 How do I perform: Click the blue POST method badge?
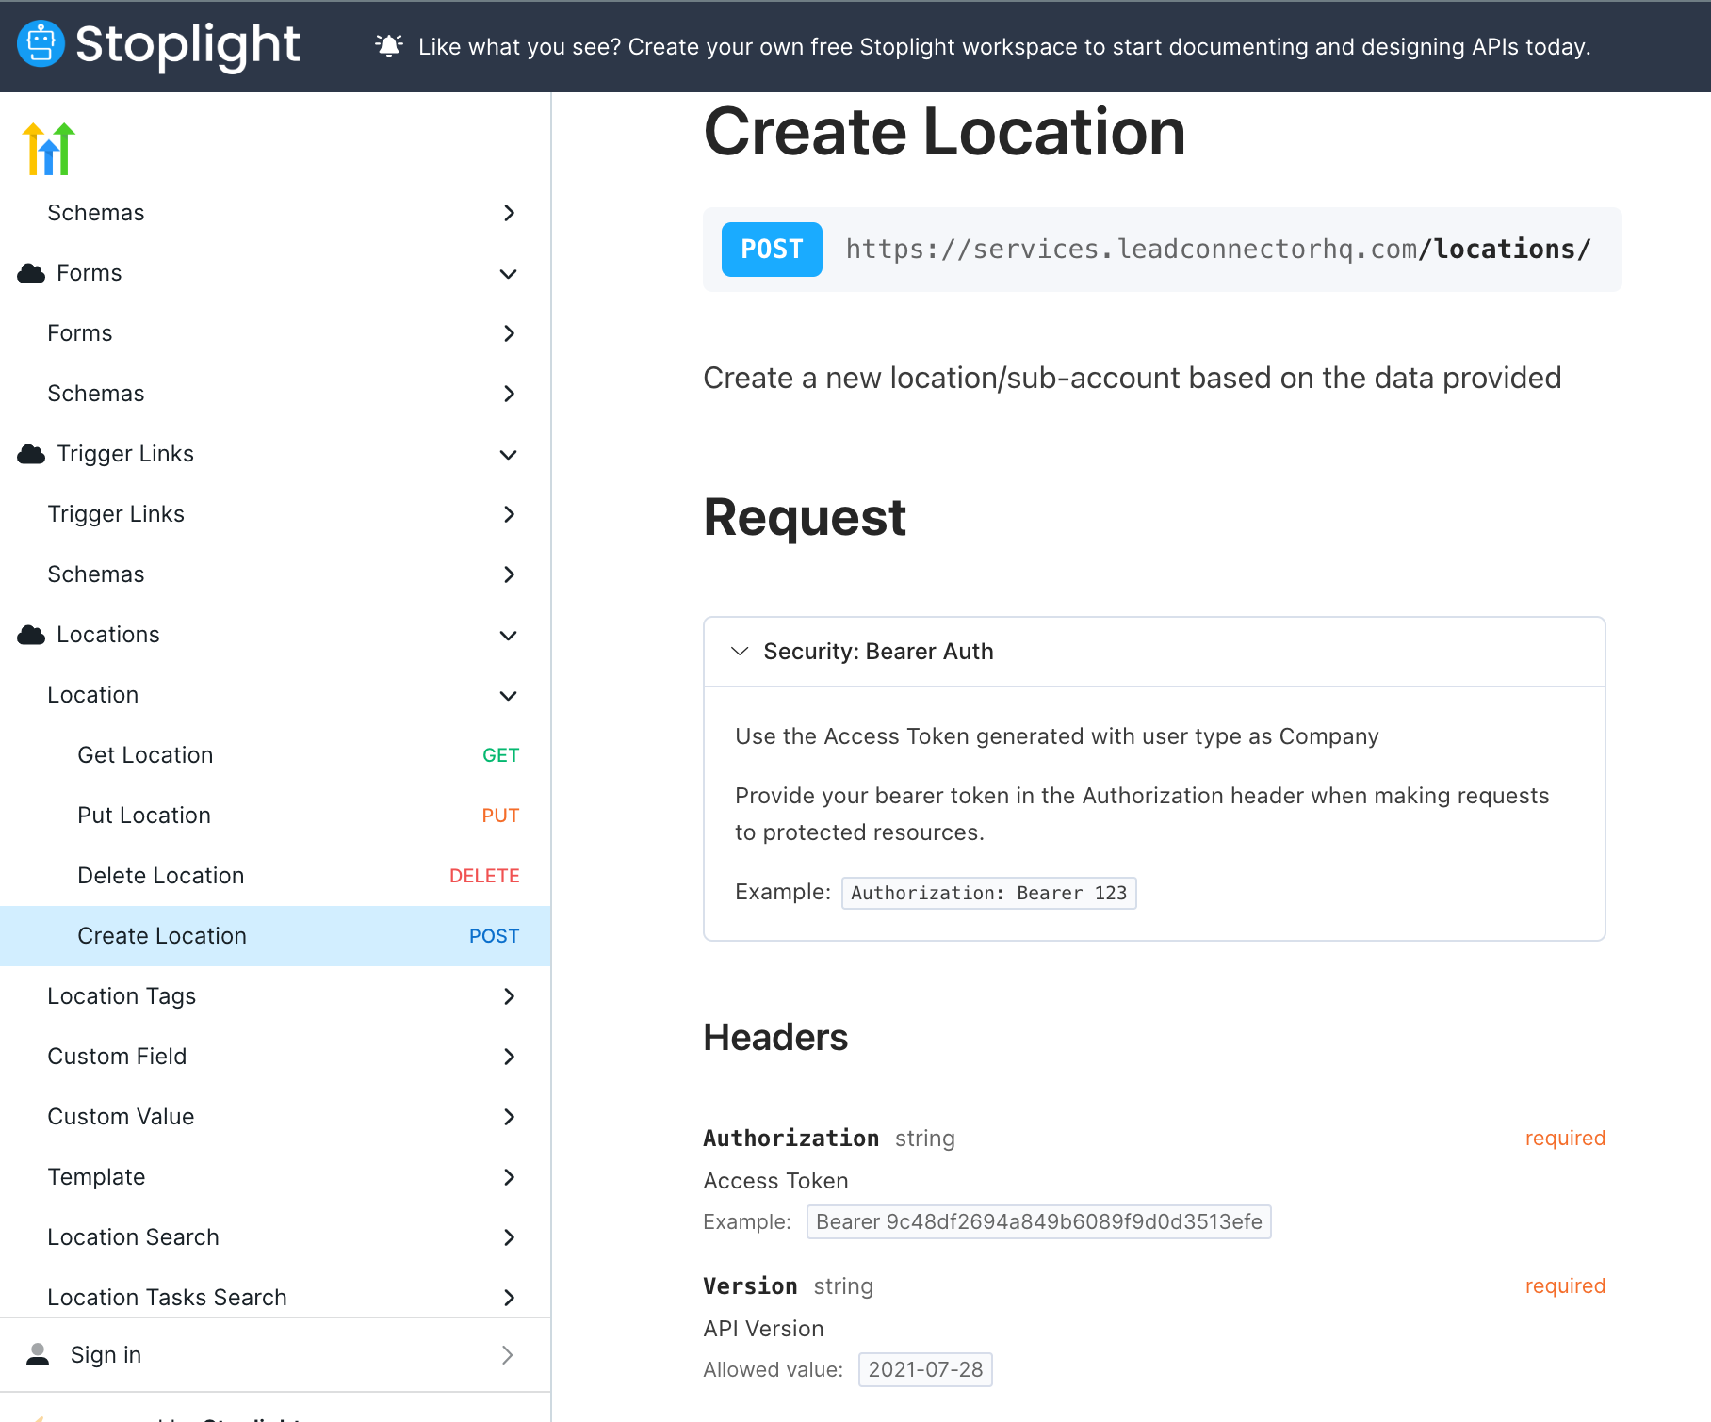[x=772, y=250]
